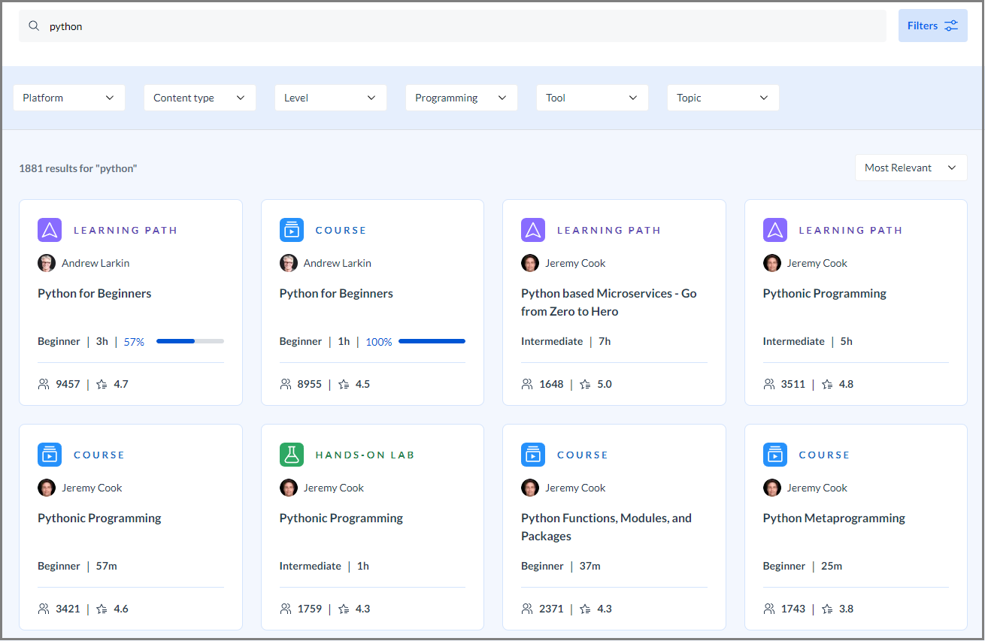
Task: Click the python search input field
Action: 453,26
